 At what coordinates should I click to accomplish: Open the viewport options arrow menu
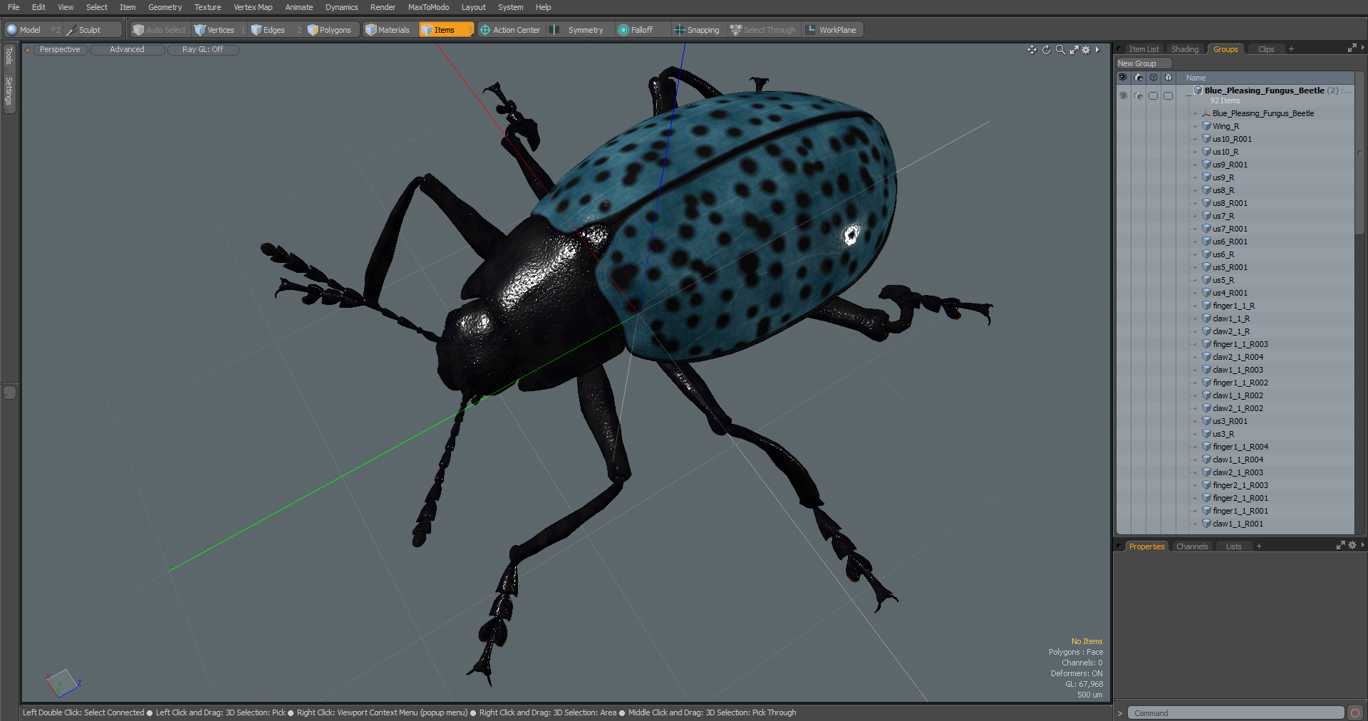1097,50
